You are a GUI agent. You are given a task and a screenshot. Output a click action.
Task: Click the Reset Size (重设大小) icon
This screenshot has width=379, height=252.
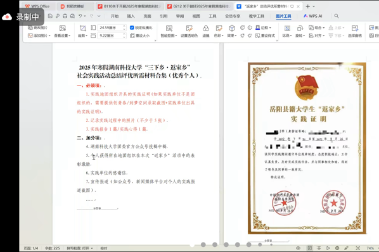[x=132, y=35]
